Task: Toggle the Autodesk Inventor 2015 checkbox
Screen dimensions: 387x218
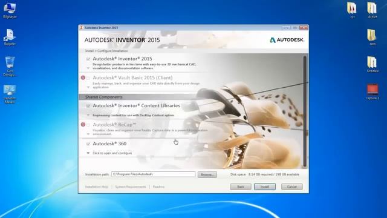Action: pyautogui.click(x=88, y=59)
